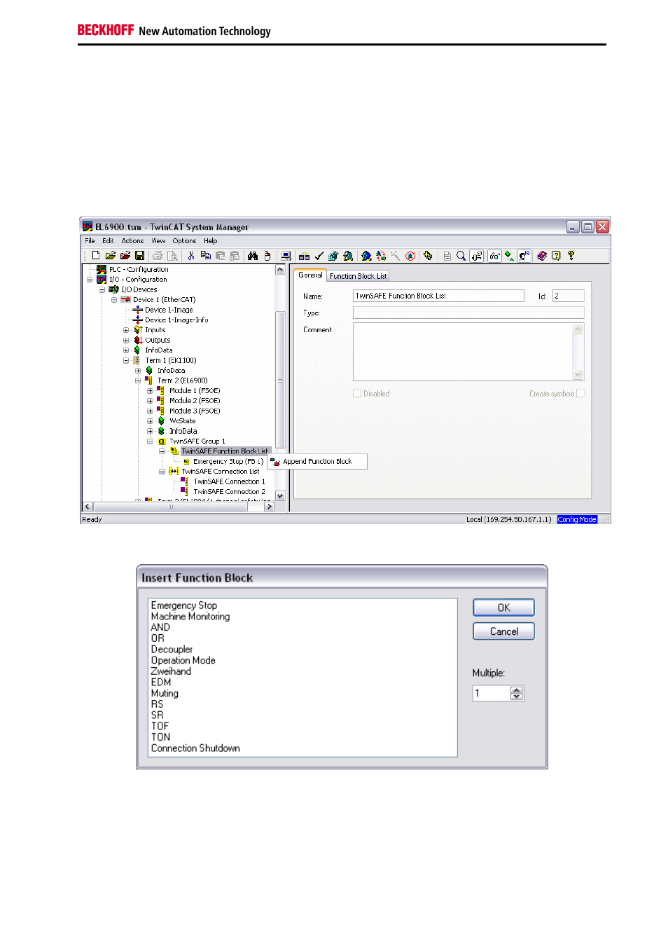Image resolution: width=668 pixels, height=946 pixels.
Task: Click the Inputs yellow arrow icon
Action: click(138, 330)
